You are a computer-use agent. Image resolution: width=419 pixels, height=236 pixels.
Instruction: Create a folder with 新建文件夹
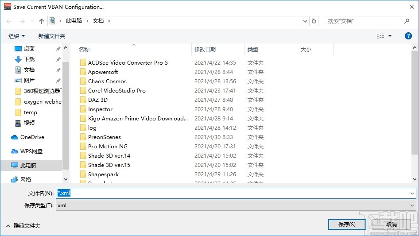point(51,36)
